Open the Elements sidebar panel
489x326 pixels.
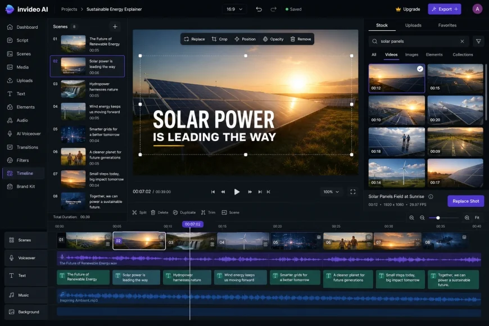pyautogui.click(x=22, y=107)
